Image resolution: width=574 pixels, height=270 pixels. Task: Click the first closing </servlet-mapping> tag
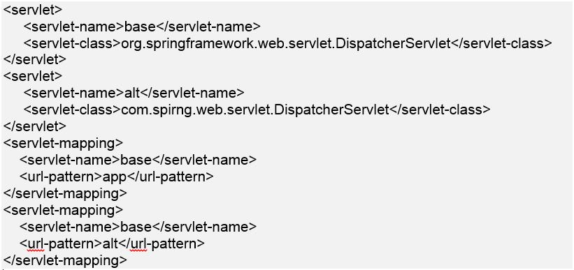[65, 193]
